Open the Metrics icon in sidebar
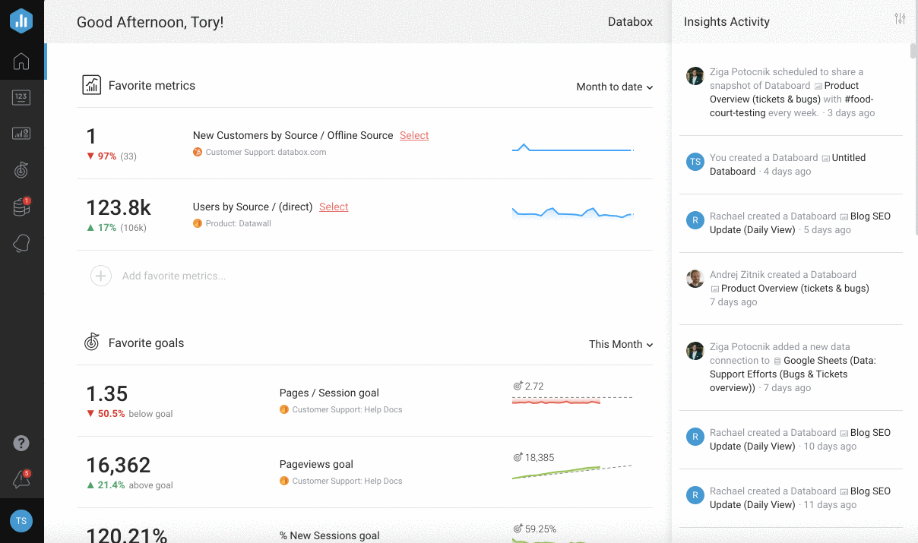Image resolution: width=918 pixels, height=543 pixels. [21, 97]
